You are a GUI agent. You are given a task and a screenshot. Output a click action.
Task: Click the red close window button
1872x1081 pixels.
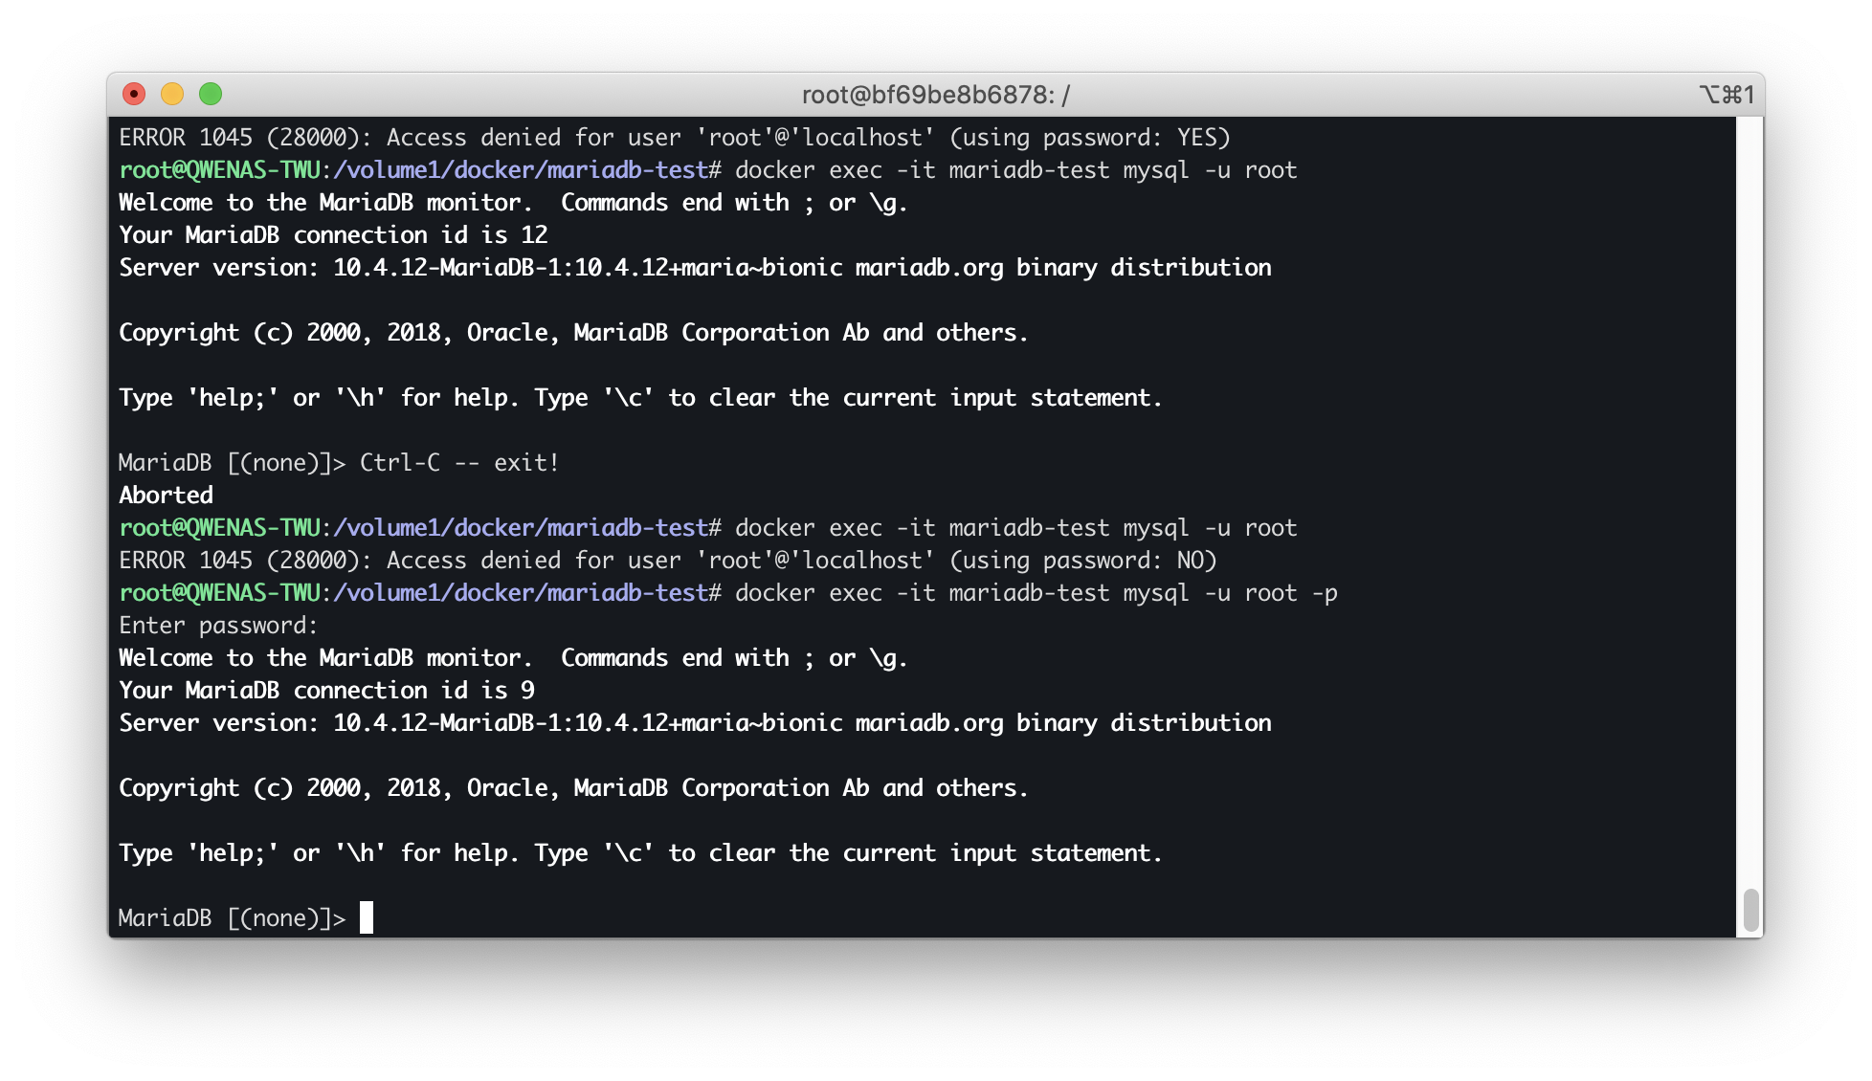(x=134, y=94)
